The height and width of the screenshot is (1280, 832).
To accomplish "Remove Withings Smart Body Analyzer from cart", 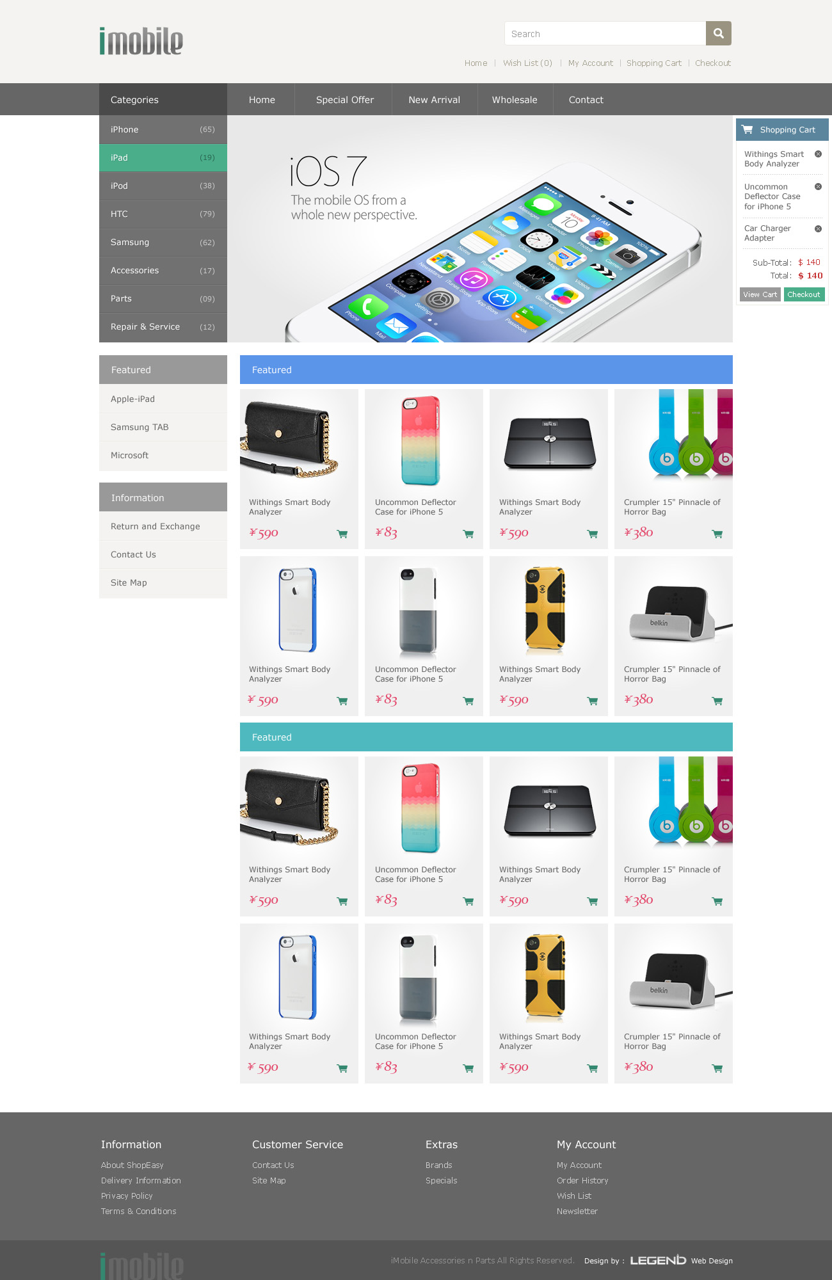I will coord(818,154).
